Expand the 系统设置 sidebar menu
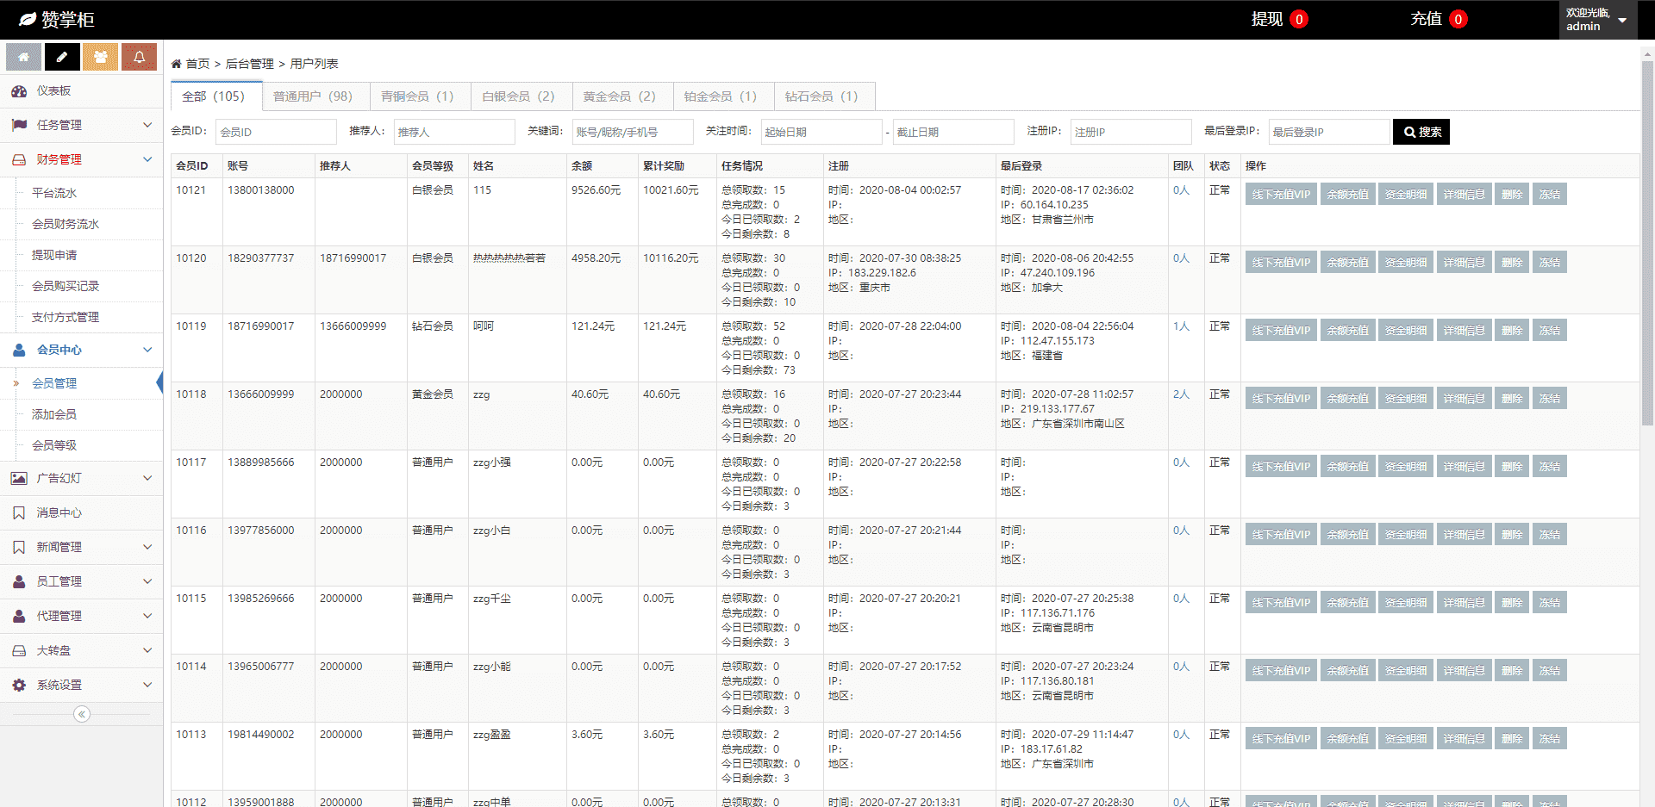This screenshot has height=807, width=1655. [x=81, y=685]
